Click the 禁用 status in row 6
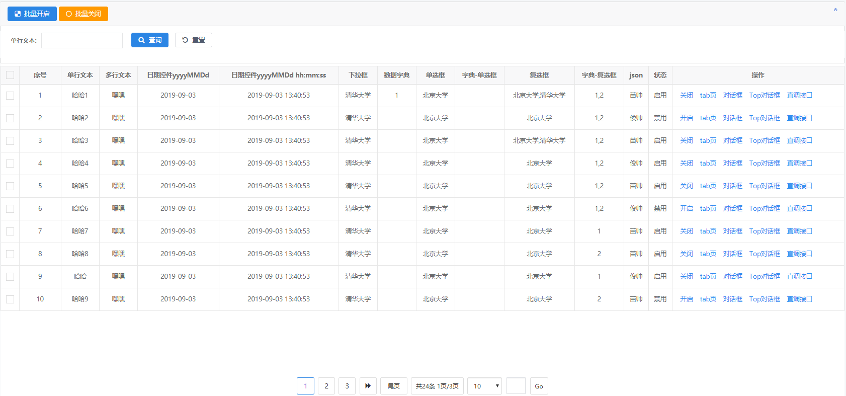The height and width of the screenshot is (396, 846). pos(660,208)
